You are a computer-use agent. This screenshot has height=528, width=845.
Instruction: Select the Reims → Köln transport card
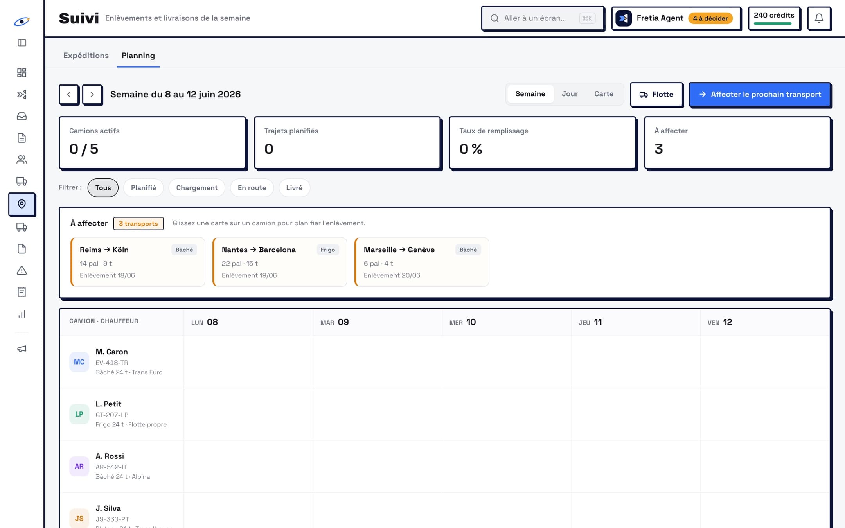click(138, 262)
